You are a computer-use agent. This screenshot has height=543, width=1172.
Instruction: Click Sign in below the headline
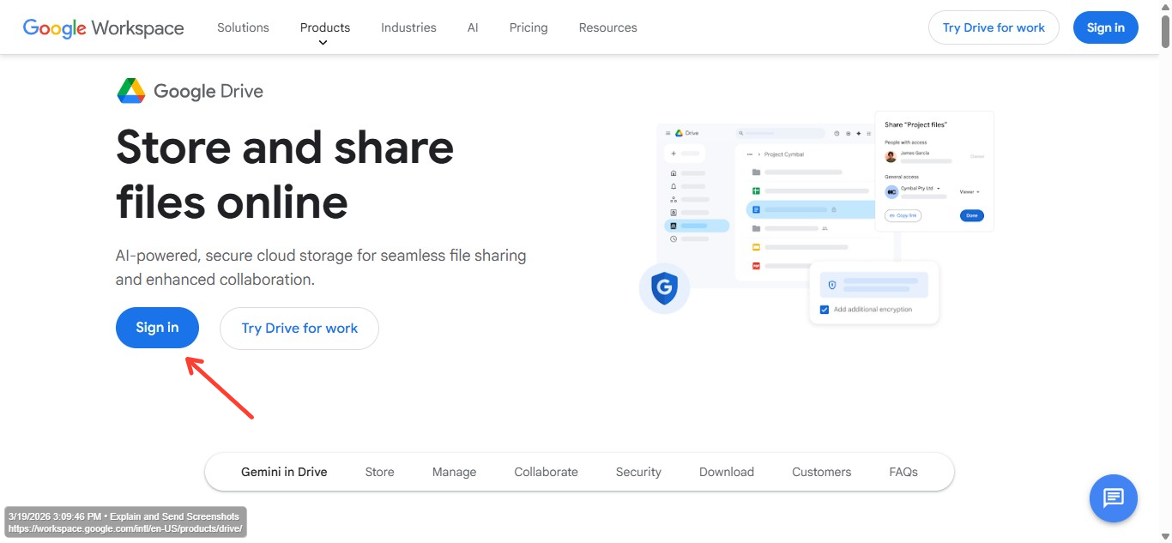[x=157, y=328]
